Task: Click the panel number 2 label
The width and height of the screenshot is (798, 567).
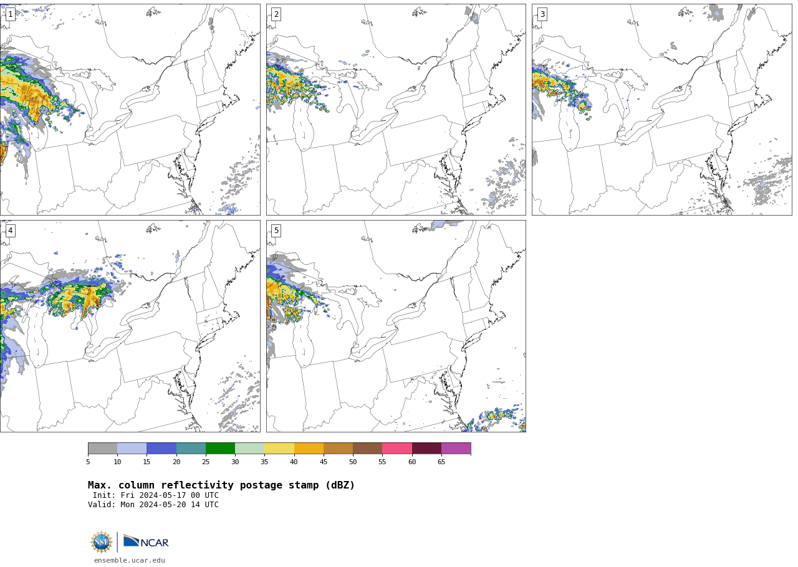Action: click(276, 14)
